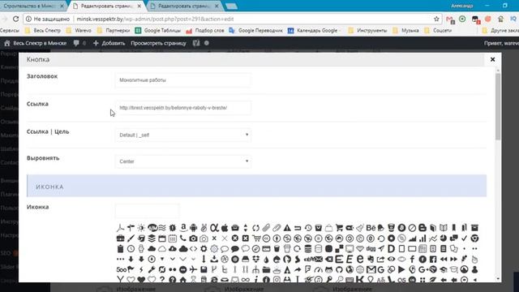Choose the Apple logo icon
This screenshot has width=519, height=292.
pyautogui.click(x=225, y=228)
